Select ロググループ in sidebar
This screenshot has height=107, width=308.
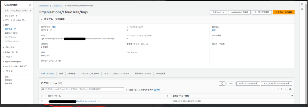10,29
